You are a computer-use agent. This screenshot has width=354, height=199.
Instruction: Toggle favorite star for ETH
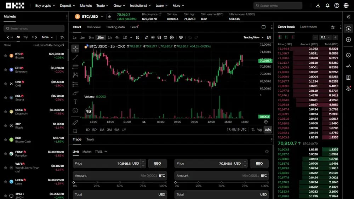coord(5,70)
